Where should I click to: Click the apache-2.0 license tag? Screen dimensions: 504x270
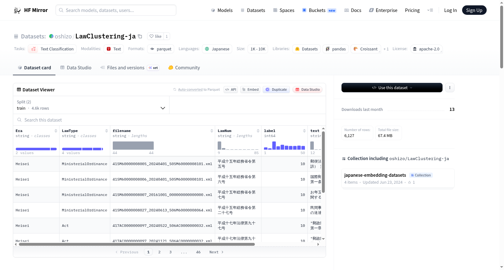(x=426, y=49)
